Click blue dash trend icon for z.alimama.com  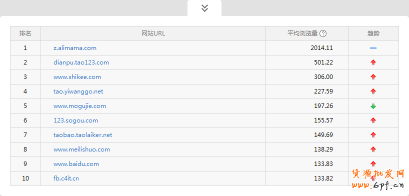pyautogui.click(x=373, y=48)
